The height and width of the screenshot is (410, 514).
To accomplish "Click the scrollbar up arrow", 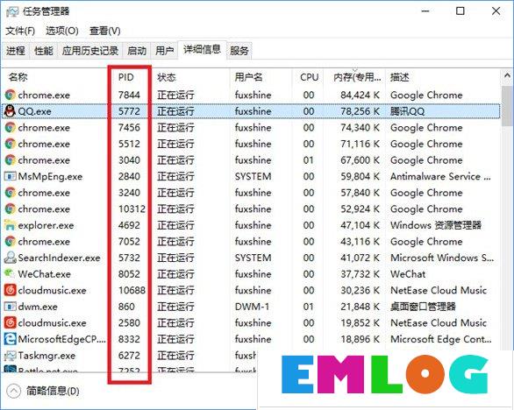I will [507, 76].
